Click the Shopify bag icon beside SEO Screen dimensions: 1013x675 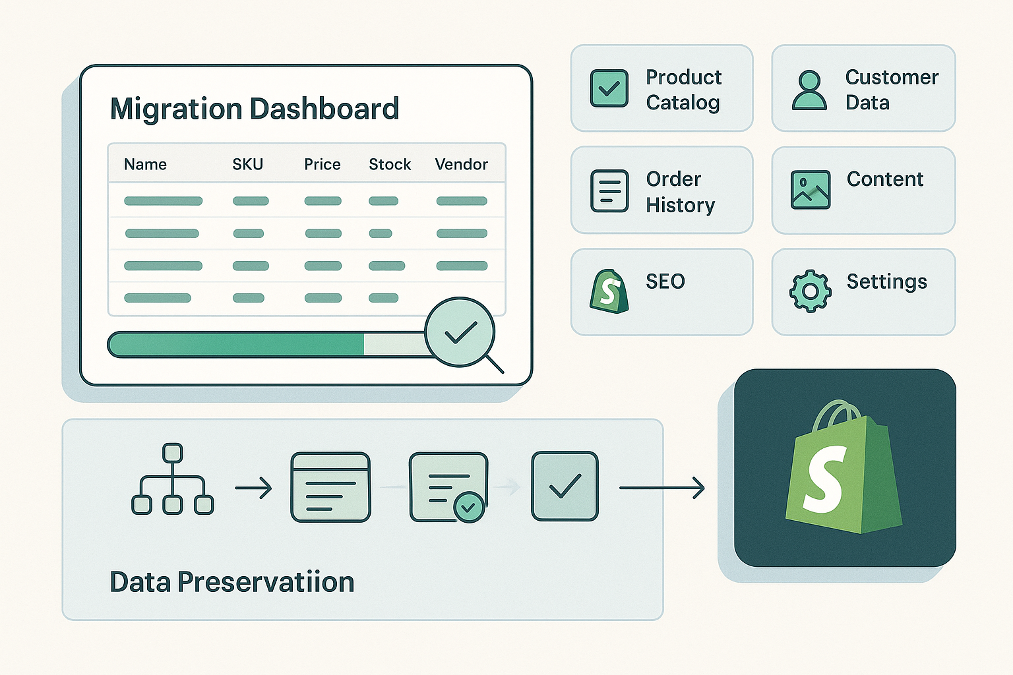click(609, 290)
